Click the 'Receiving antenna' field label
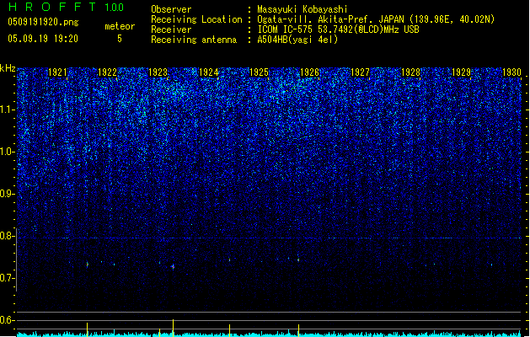Screen dimensions: 530x337 point(194,40)
